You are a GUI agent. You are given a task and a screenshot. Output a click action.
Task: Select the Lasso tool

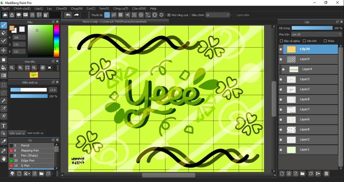(x=3, y=93)
